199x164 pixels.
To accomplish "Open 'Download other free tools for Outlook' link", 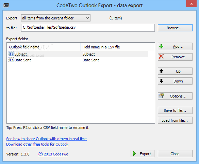I will [37, 144].
